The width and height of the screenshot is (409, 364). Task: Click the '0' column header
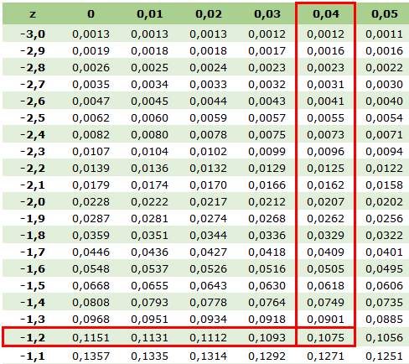point(91,14)
